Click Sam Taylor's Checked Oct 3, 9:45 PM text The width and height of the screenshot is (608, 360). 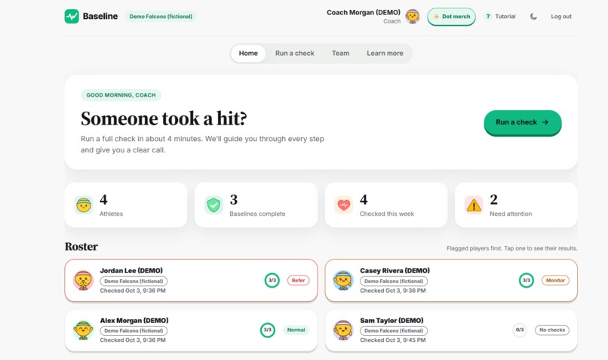393,340
